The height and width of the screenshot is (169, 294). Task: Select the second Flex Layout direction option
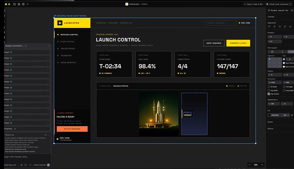pos(282,52)
